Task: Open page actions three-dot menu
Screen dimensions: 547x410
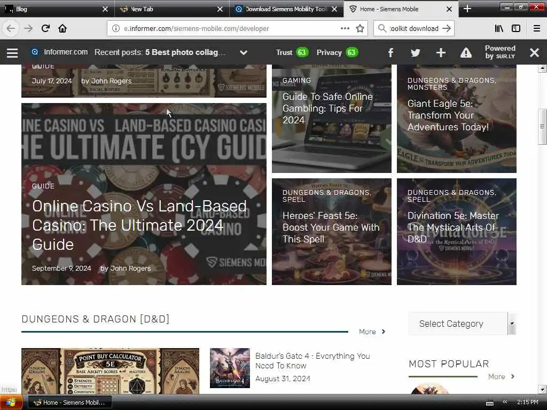Action: click(x=345, y=28)
